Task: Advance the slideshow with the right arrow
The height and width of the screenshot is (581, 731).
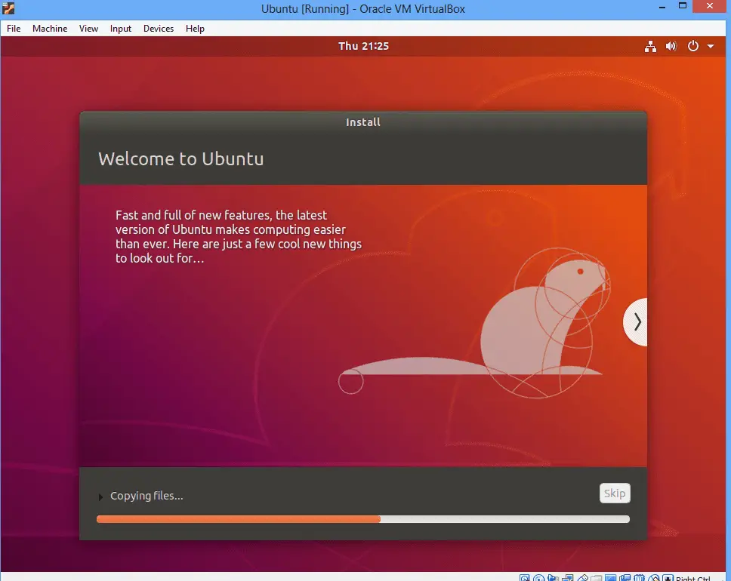Action: point(637,322)
